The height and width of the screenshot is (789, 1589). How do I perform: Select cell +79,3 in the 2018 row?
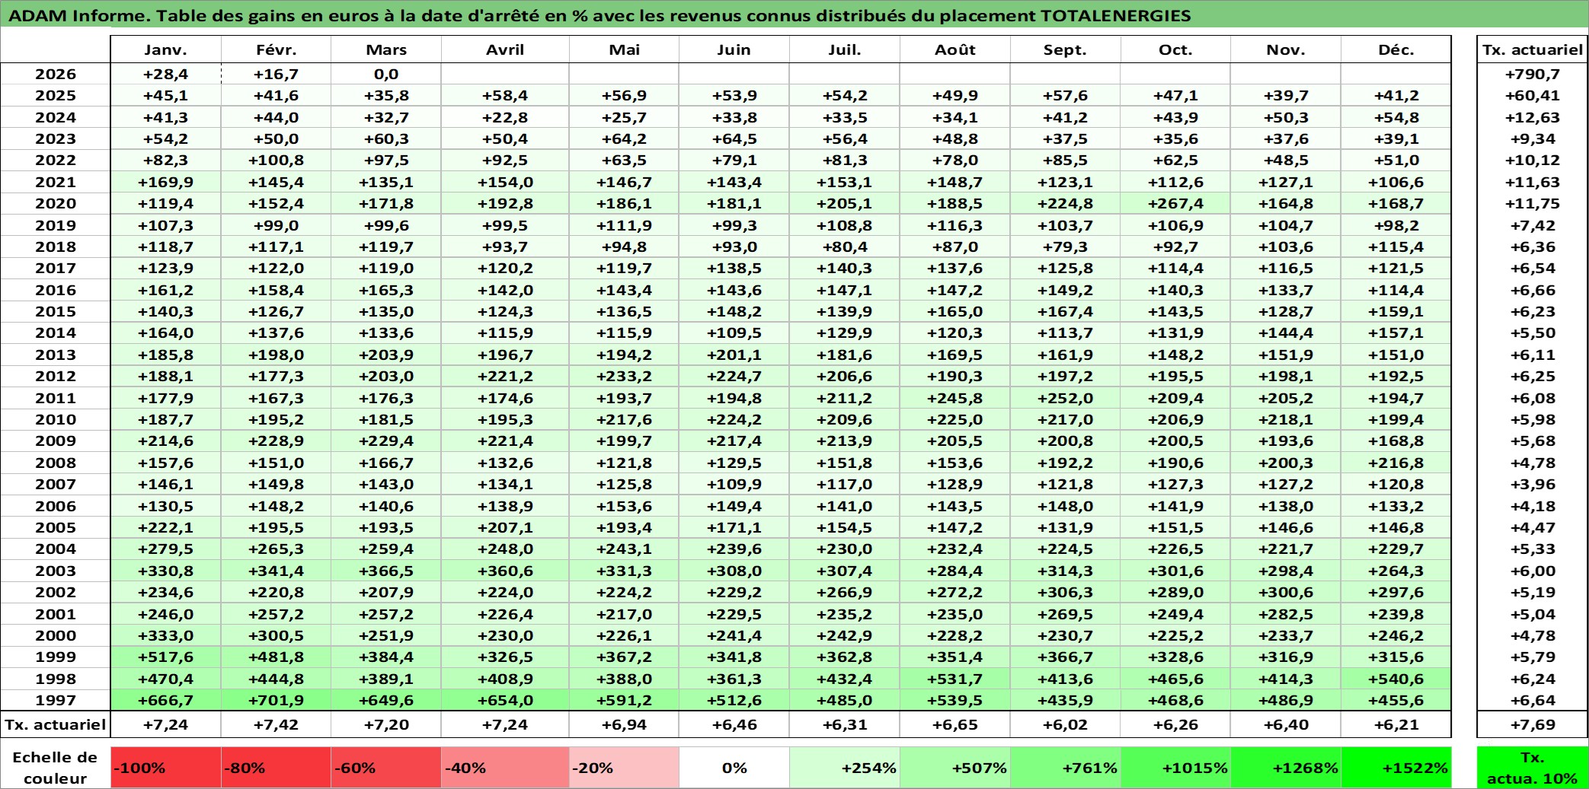1066,247
